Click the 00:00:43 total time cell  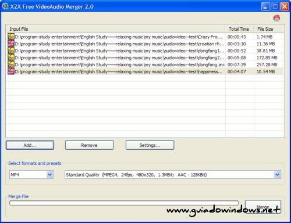click(237, 37)
